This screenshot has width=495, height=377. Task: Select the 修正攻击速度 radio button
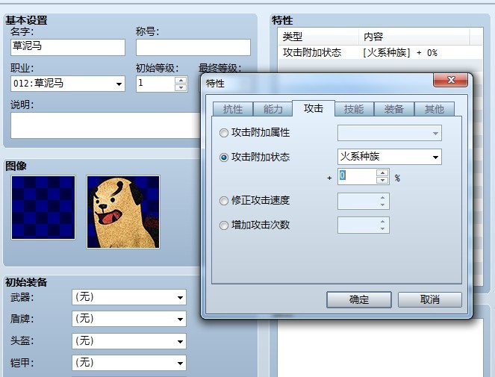coord(223,201)
